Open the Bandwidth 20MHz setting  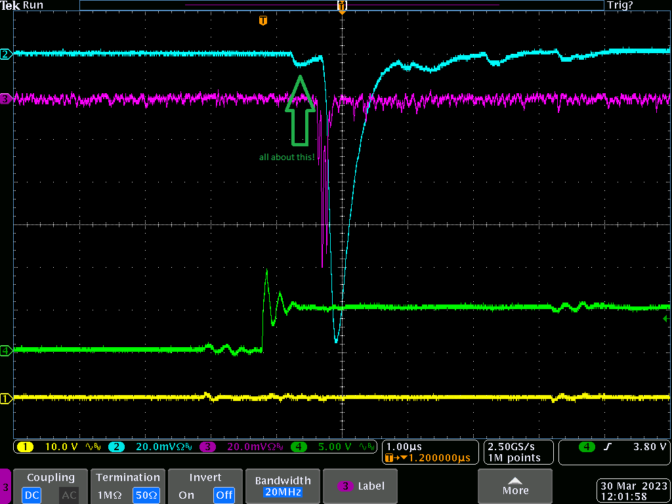(282, 486)
